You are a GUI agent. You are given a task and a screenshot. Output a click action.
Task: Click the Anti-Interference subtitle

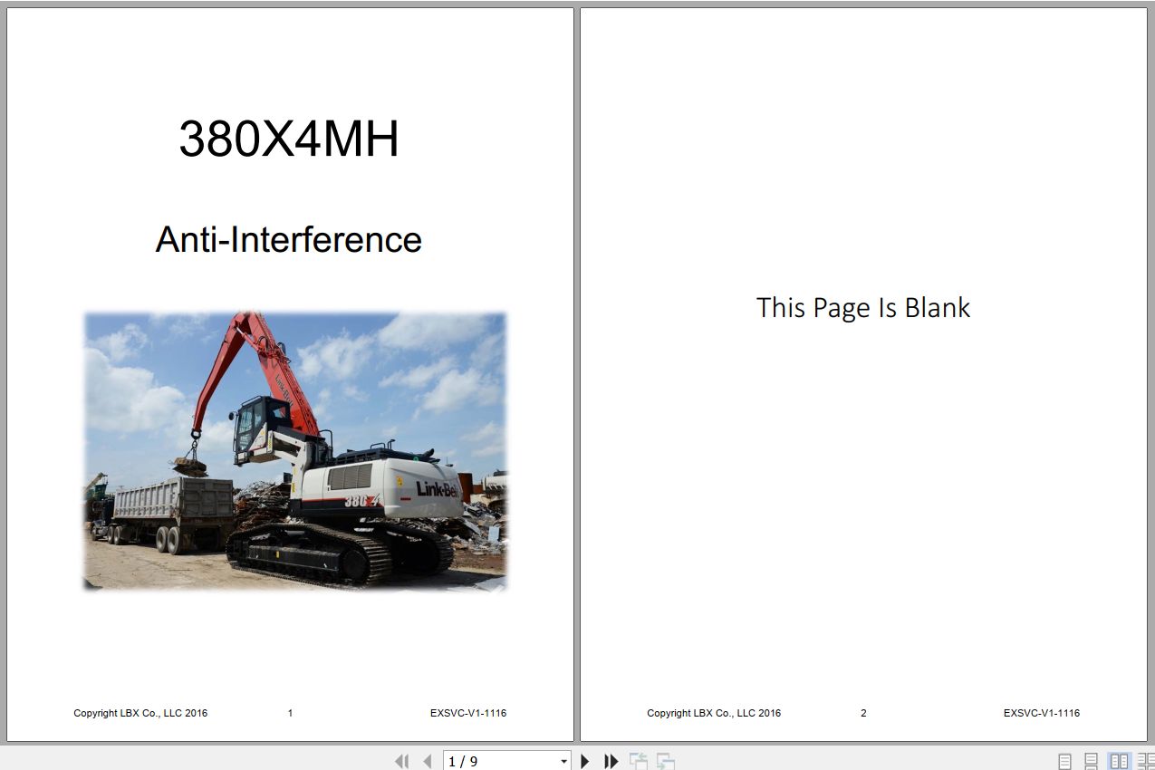[x=289, y=239]
